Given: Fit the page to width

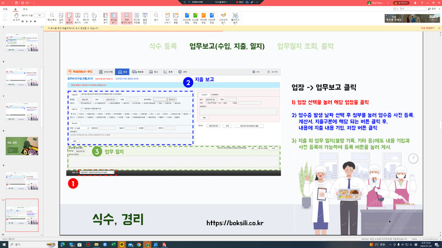Looking at the screenshot, I should pos(85,18).
